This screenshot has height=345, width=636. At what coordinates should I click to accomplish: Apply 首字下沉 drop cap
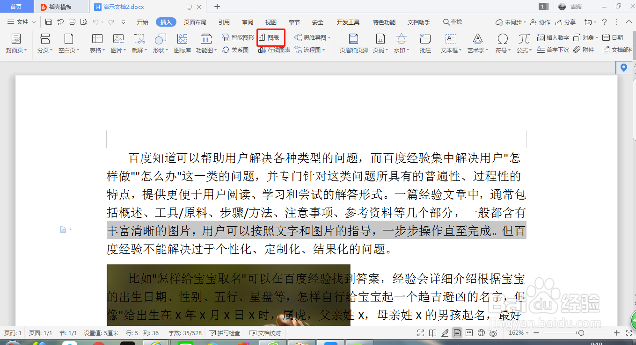tap(553, 50)
